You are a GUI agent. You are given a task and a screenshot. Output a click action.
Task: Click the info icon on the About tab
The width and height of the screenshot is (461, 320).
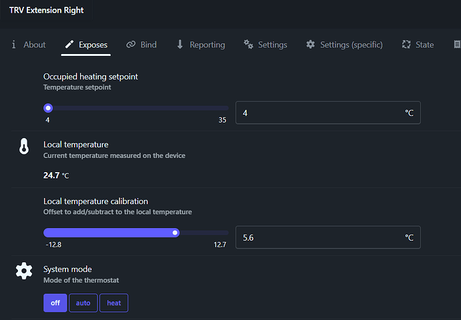pos(13,45)
